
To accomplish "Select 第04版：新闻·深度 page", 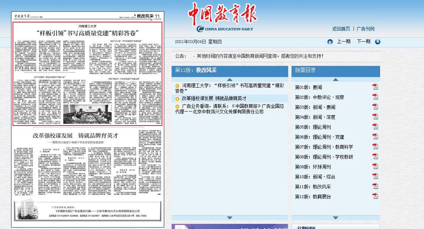I will (315, 117).
